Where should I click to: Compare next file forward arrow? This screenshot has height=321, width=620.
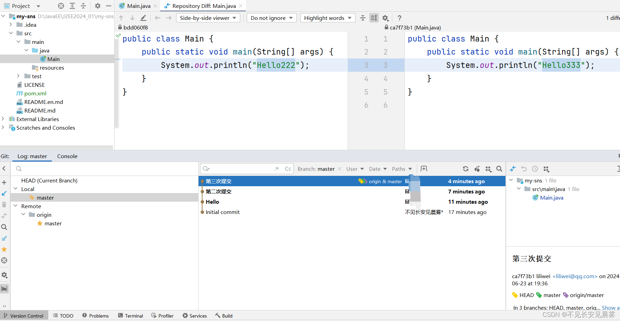[x=169, y=18]
